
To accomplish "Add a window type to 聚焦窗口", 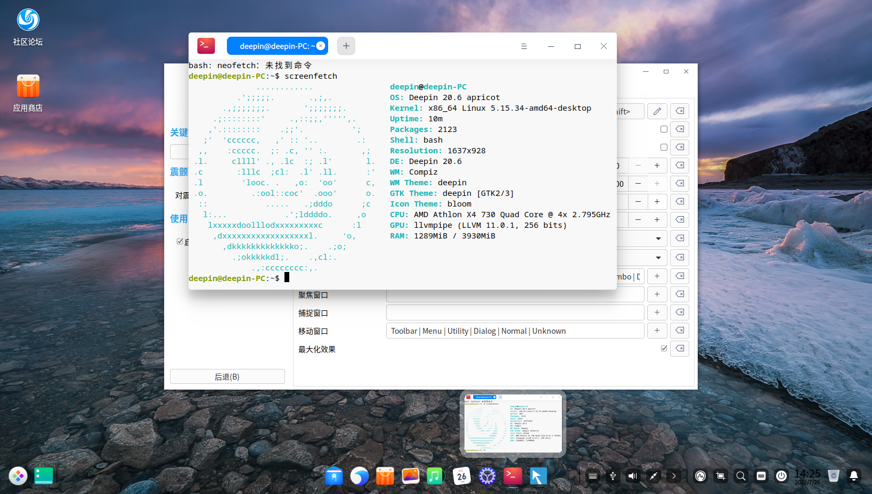I will coord(657,294).
